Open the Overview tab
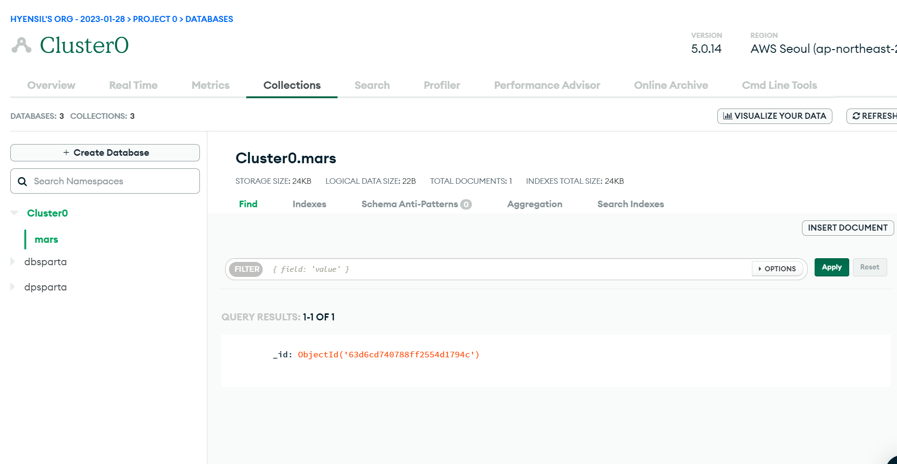The width and height of the screenshot is (897, 464). click(x=51, y=85)
